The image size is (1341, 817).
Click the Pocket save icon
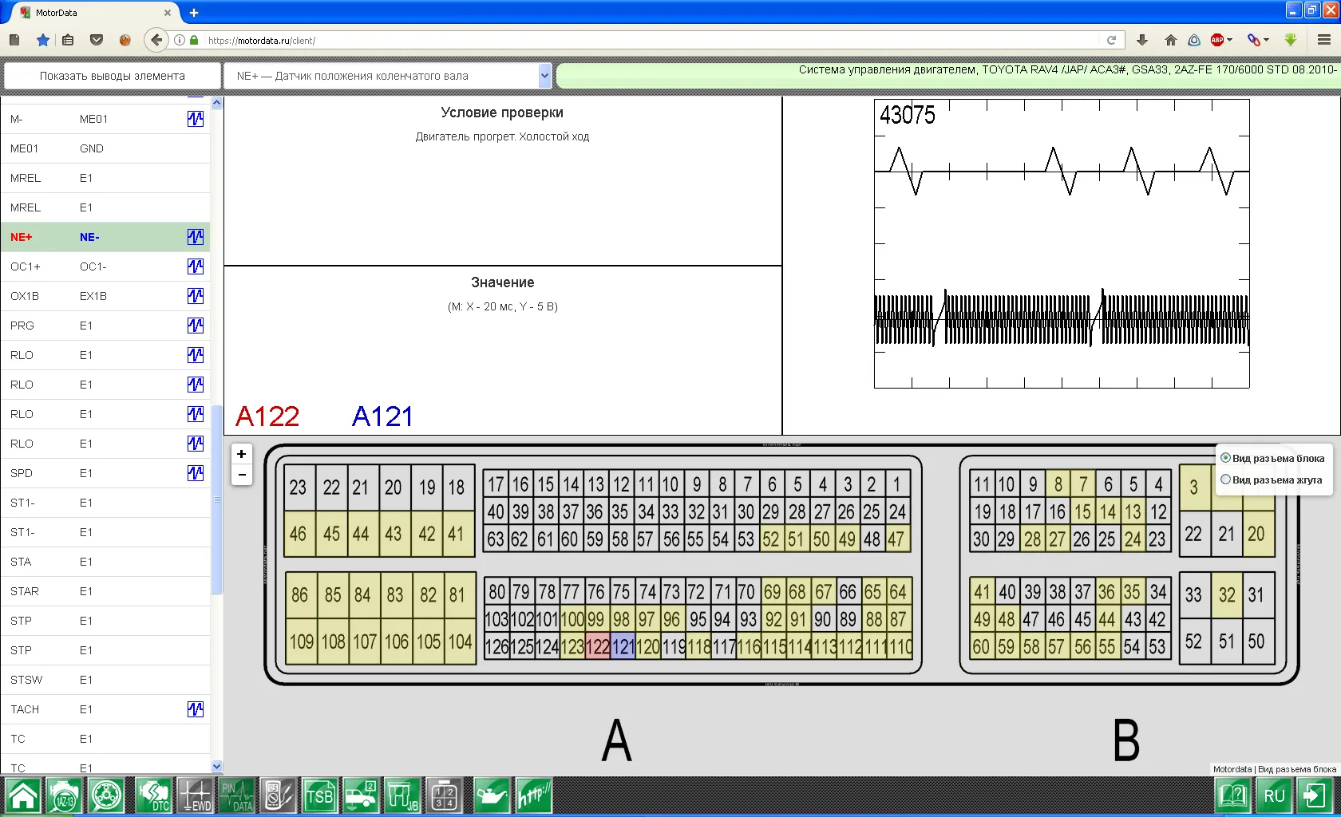[x=97, y=40]
